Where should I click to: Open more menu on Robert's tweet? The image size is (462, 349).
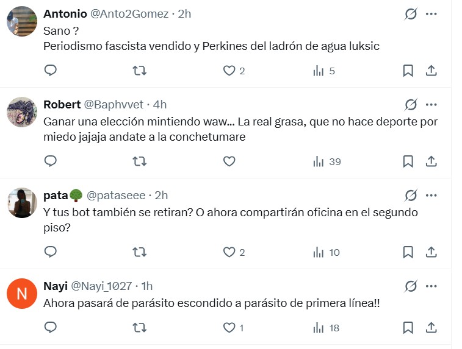coord(431,105)
